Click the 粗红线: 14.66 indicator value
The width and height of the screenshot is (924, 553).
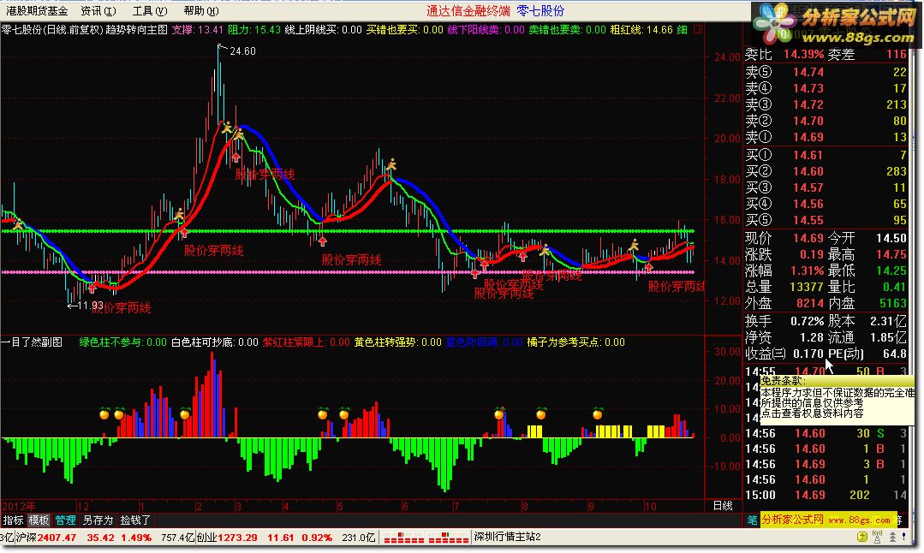point(641,29)
